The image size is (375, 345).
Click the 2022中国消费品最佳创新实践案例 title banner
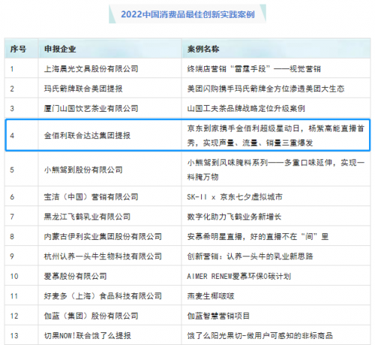[187, 14]
